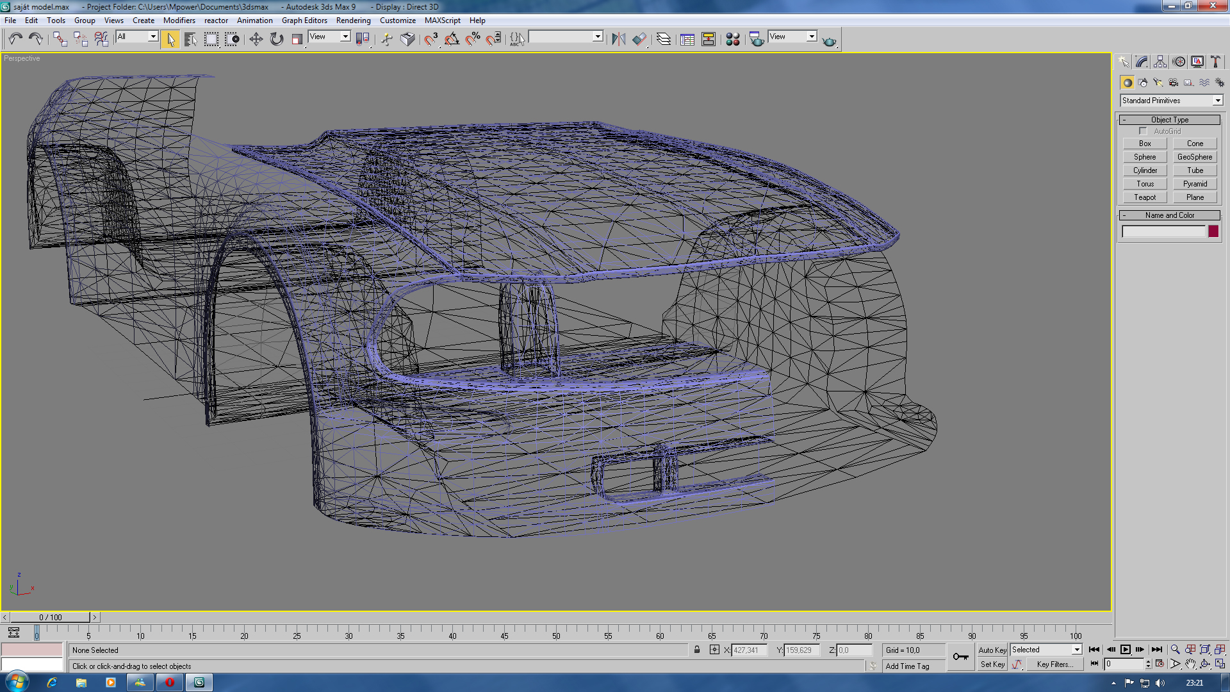Click the Zoom magnifier viewport tool
Screen dimensions: 1230x692
[x=1175, y=650]
